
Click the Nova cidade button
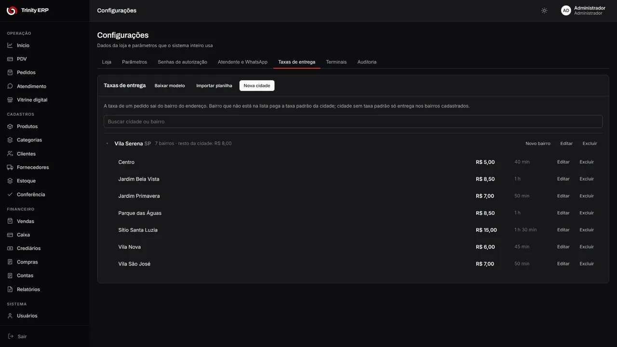pyautogui.click(x=257, y=86)
